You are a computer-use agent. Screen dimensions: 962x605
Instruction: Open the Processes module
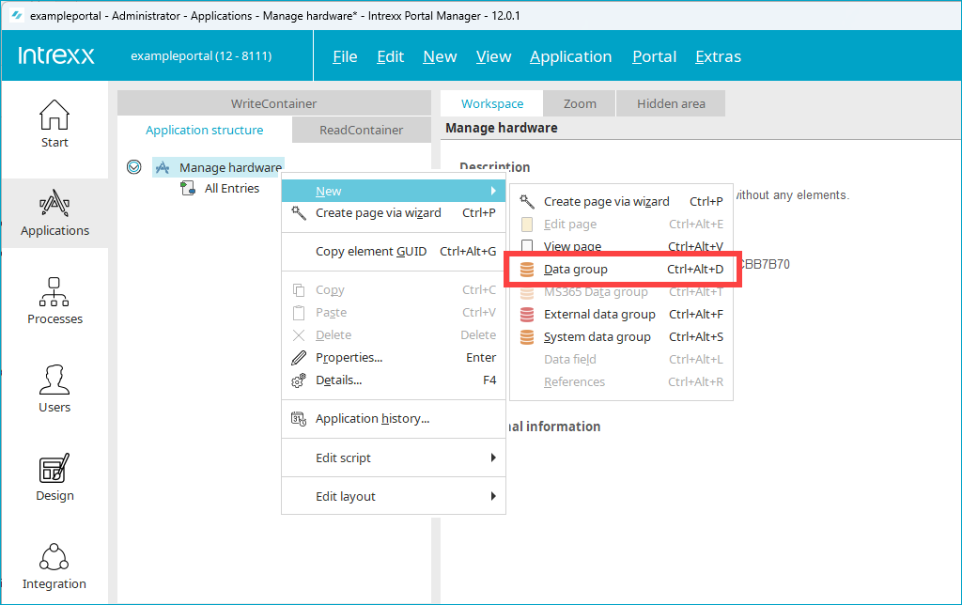click(54, 302)
